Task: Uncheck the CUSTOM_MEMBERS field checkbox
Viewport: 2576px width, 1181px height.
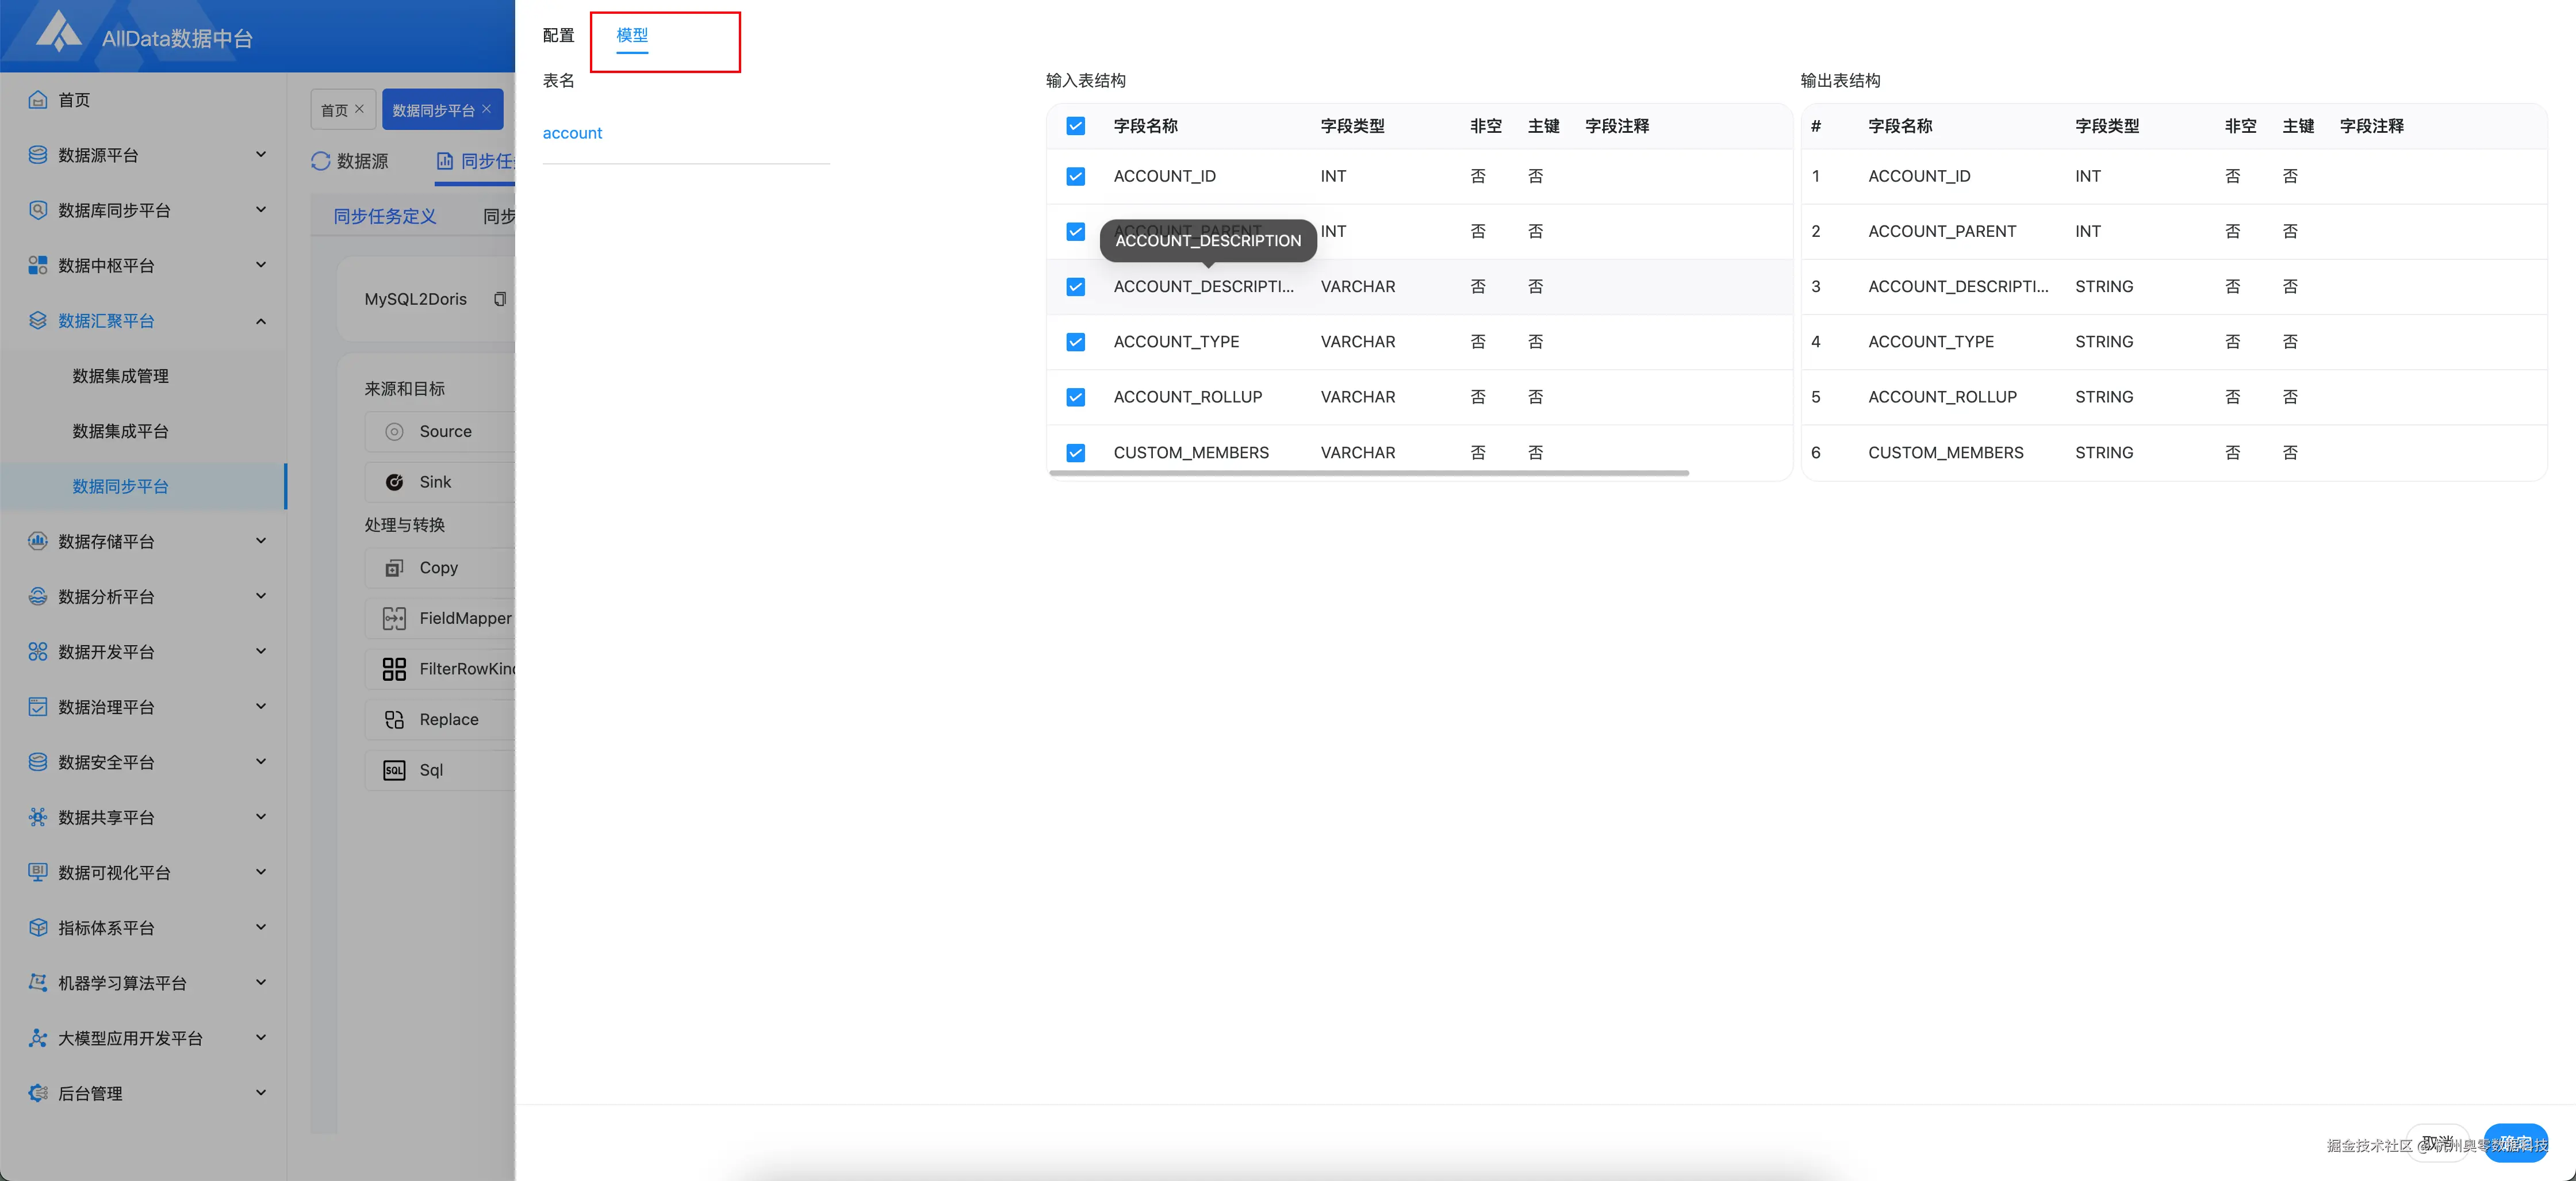Action: pyautogui.click(x=1076, y=452)
